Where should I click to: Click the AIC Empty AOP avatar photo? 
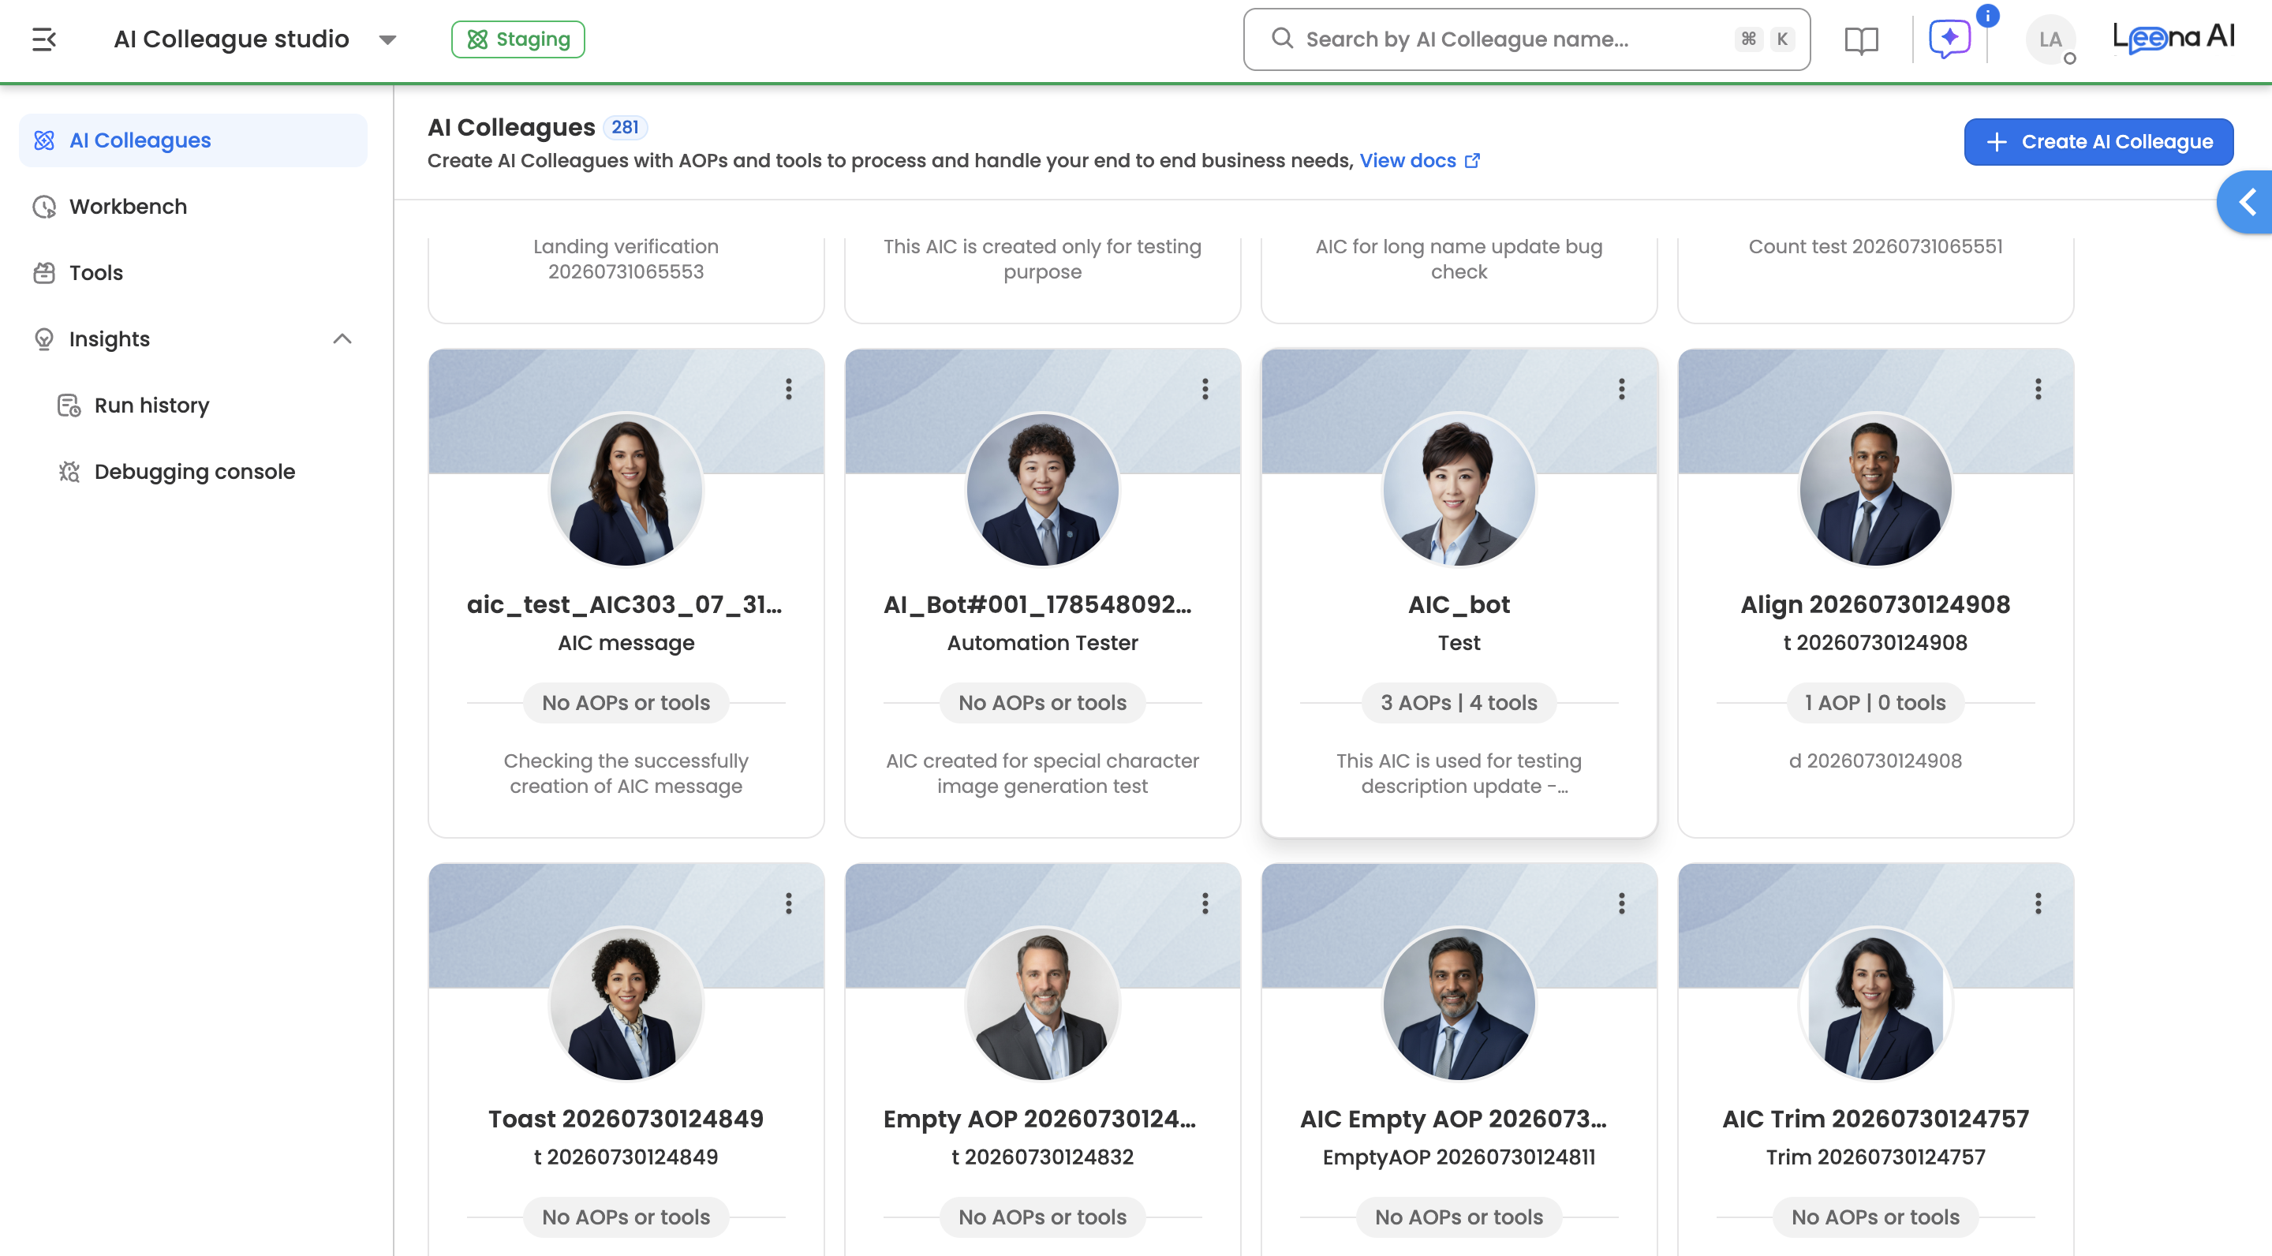click(x=1459, y=1004)
